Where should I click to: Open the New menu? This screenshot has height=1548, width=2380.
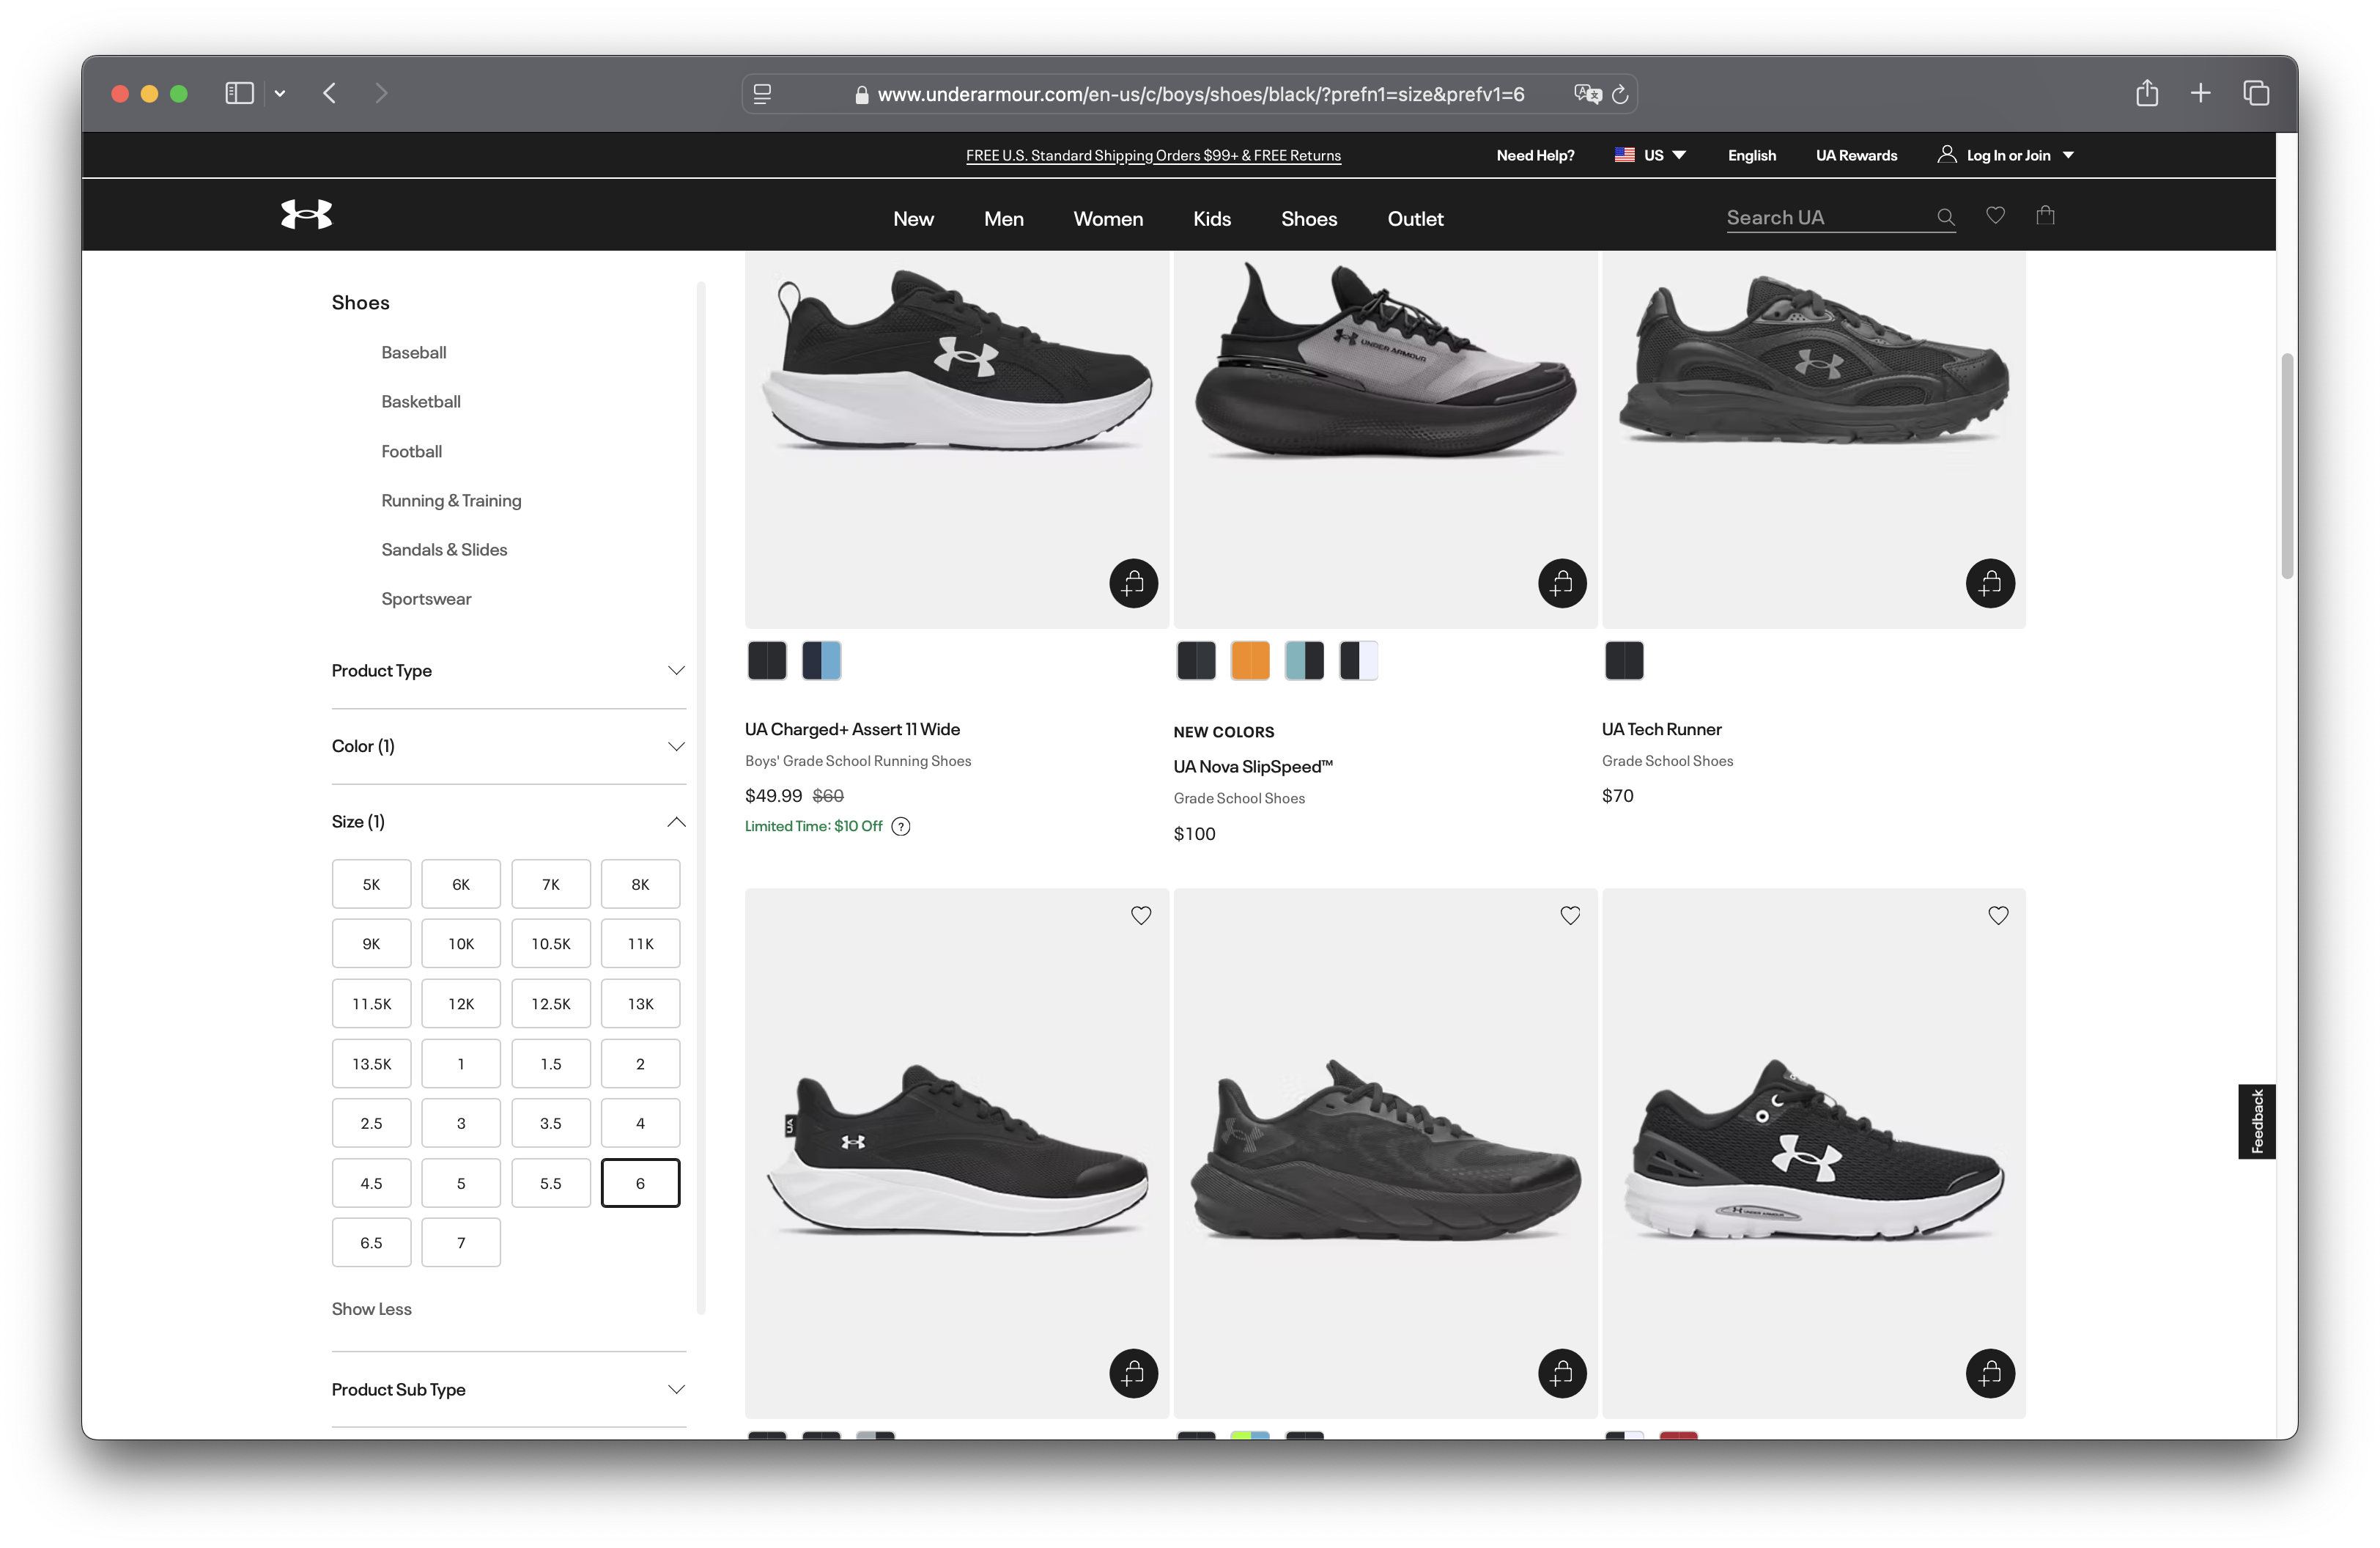click(x=913, y=219)
